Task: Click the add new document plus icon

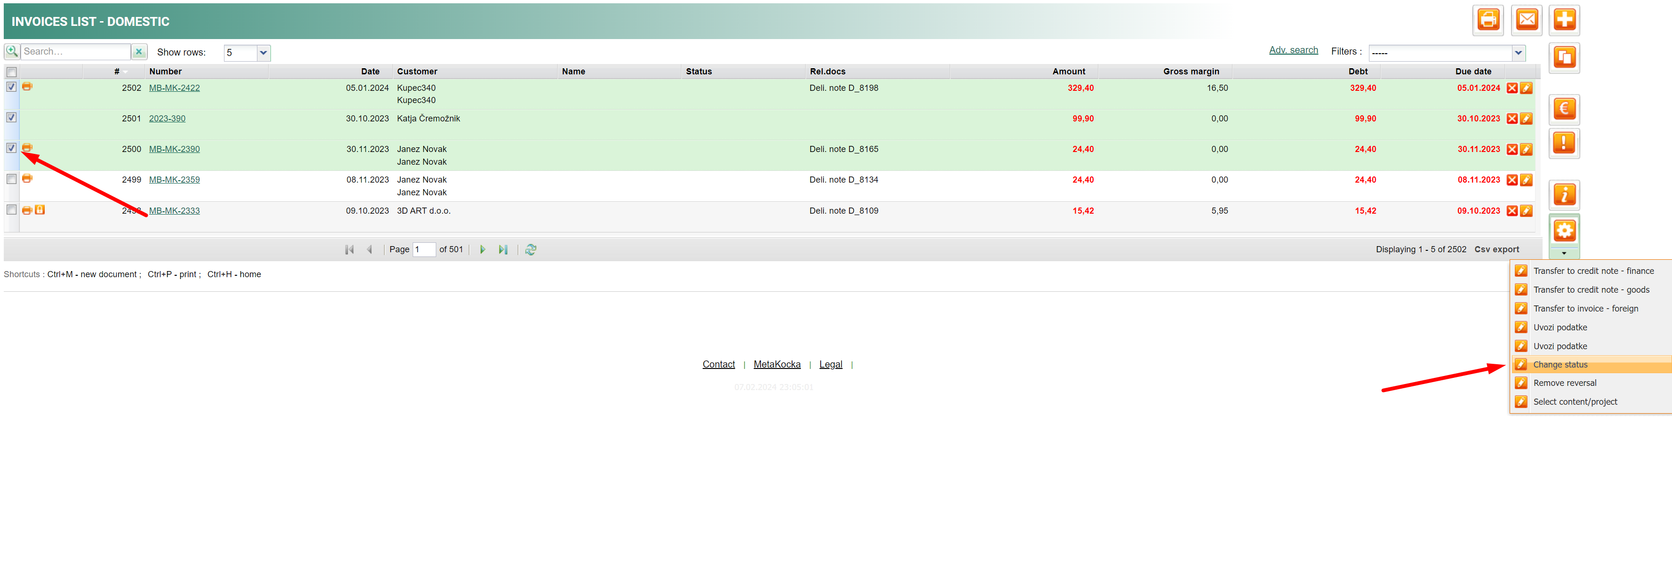Action: [x=1564, y=20]
